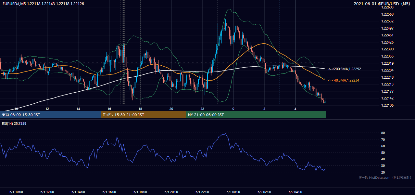Click hour label 20 above session bars

(x=171, y=109)
